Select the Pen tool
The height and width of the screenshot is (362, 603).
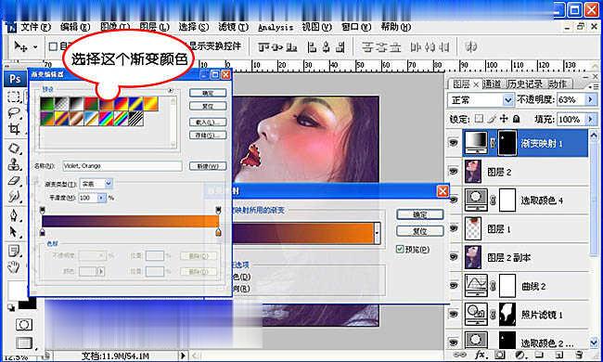coord(14,214)
